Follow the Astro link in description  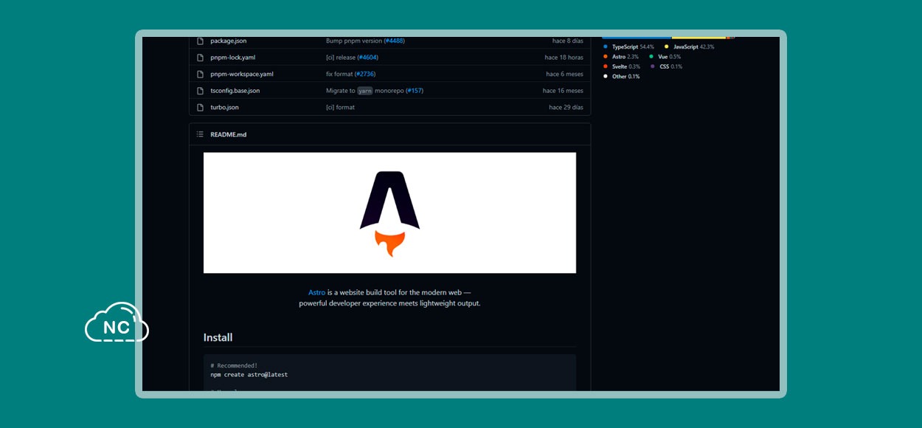pos(316,293)
